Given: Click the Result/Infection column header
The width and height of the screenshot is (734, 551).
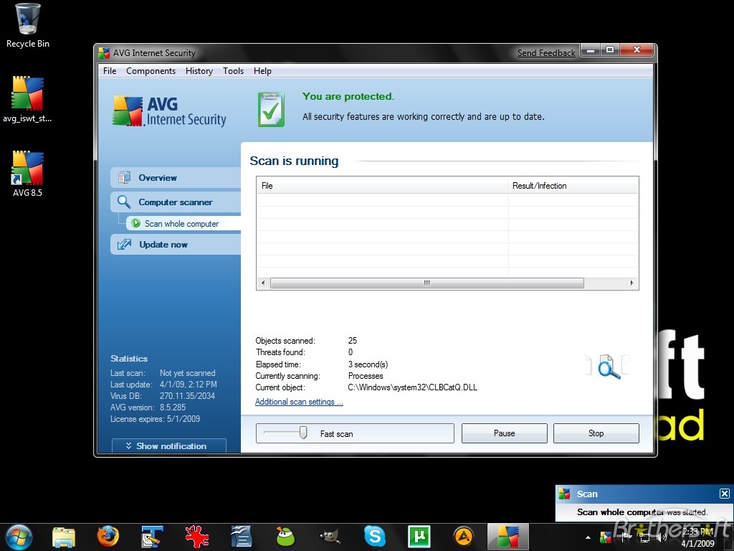Looking at the screenshot, I should coord(573,186).
